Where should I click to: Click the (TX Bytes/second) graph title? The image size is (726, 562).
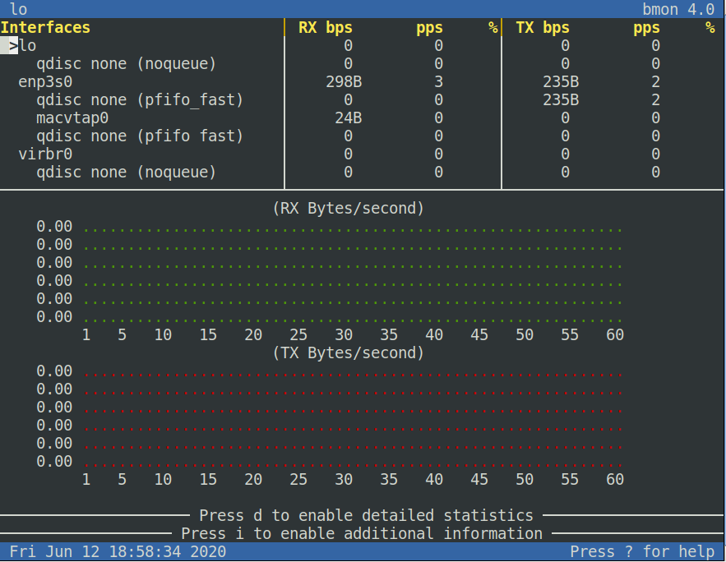click(348, 353)
